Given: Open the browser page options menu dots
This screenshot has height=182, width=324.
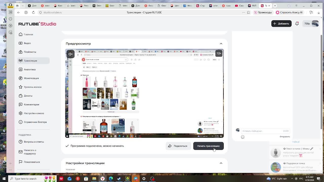Looking at the screenshot, I should 244,12.
